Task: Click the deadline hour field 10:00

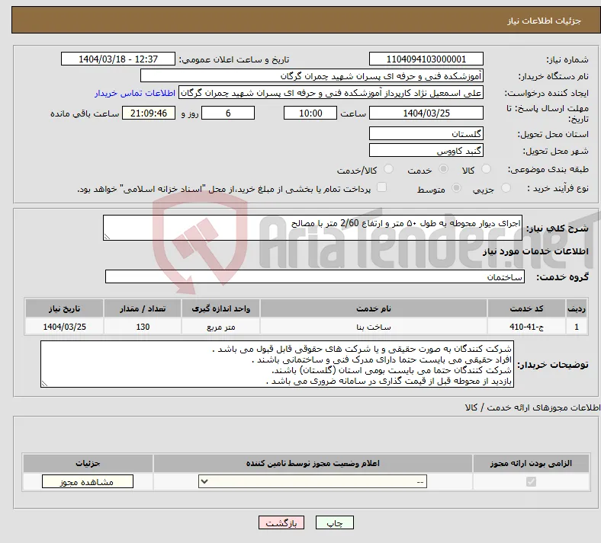Action: 310,113
